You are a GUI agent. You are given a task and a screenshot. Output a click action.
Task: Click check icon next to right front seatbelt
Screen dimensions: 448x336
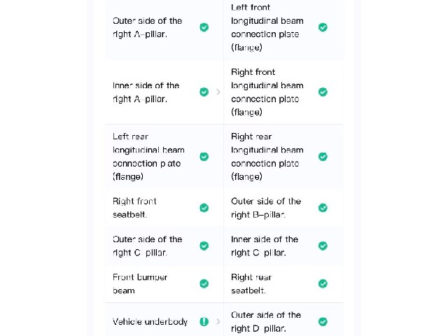[x=204, y=208]
